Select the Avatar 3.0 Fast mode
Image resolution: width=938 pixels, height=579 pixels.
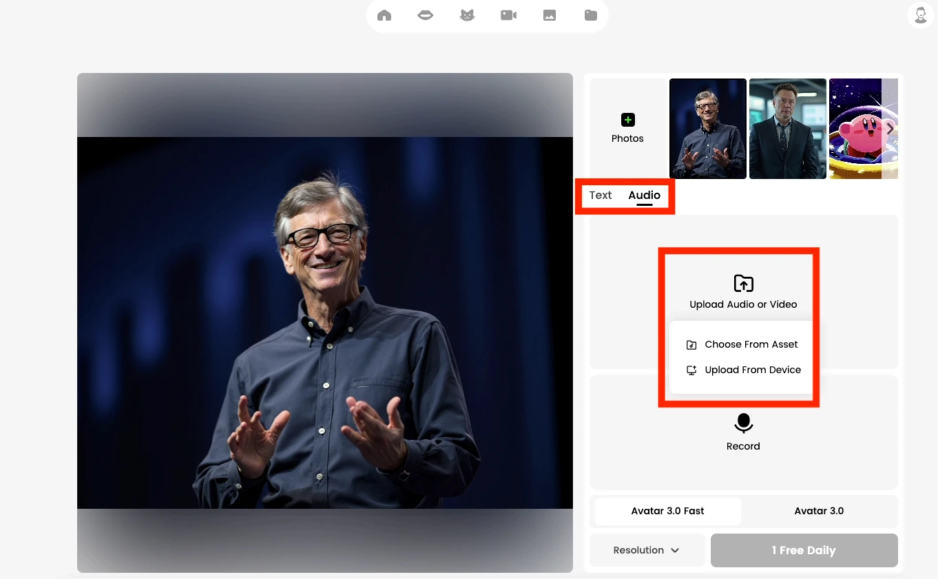click(667, 511)
